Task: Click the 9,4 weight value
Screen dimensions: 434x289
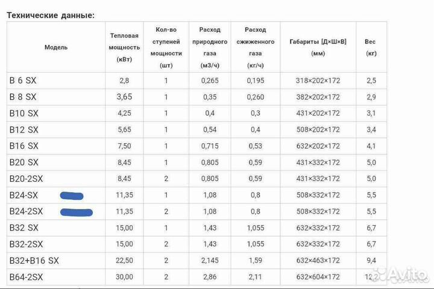Action: pos(371,260)
